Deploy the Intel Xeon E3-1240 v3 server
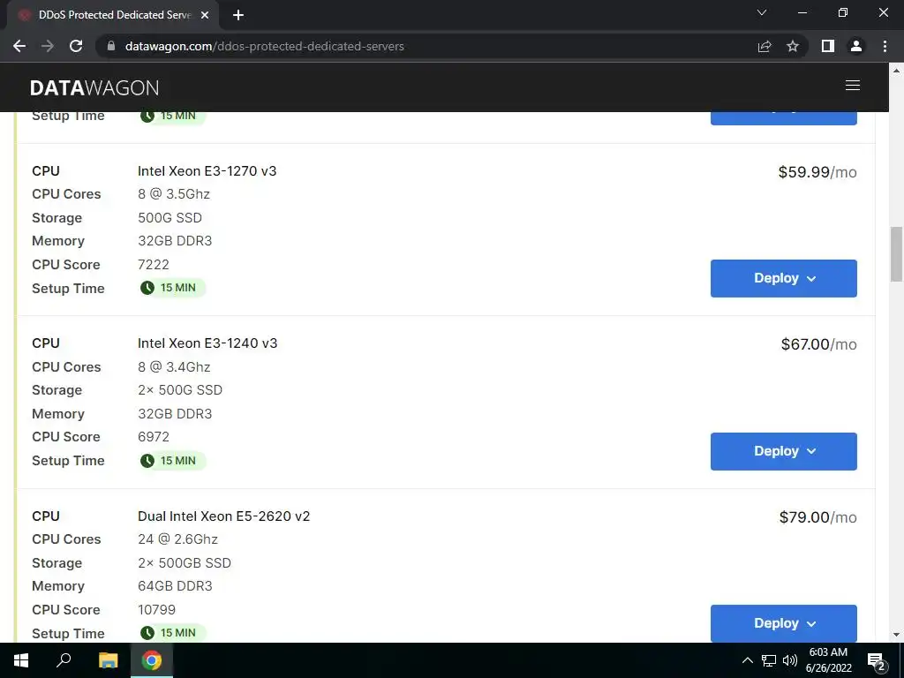Image resolution: width=904 pixels, height=678 pixels. 784,451
